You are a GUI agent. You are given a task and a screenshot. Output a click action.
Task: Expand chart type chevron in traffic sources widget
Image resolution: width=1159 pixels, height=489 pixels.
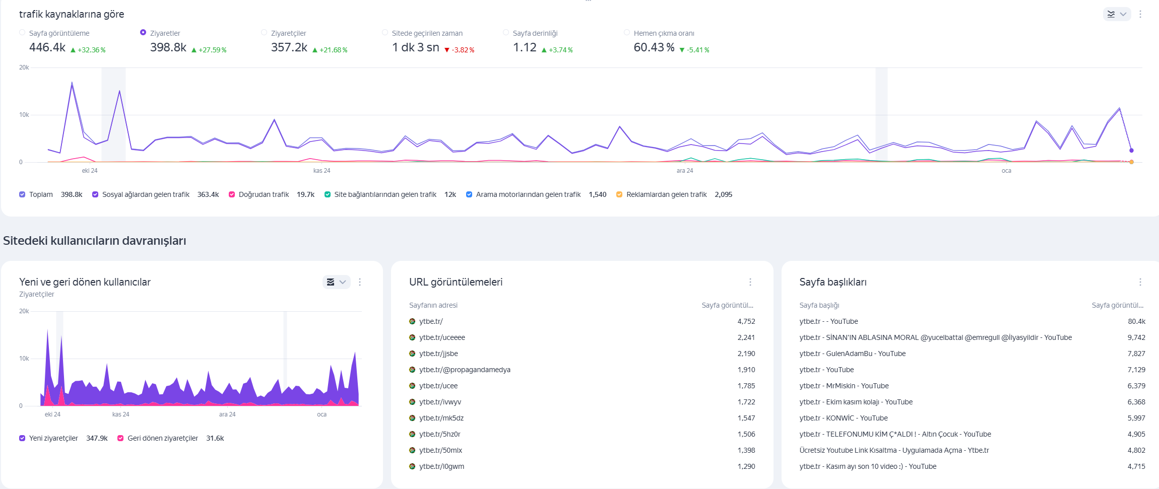[x=1123, y=14]
